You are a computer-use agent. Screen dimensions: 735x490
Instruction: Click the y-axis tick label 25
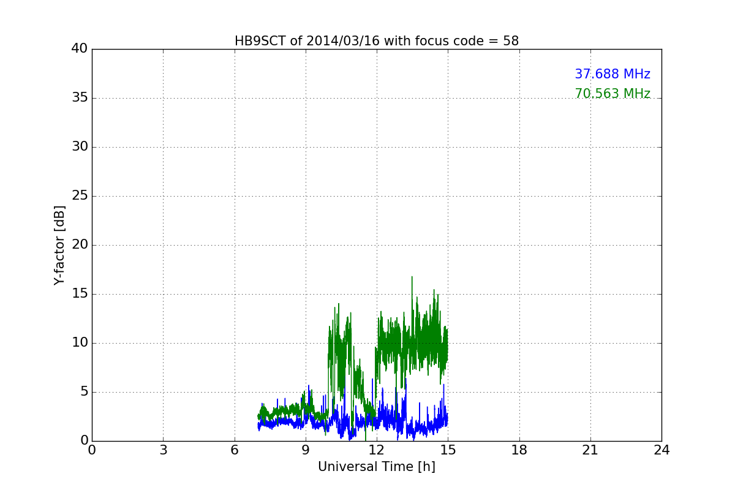click(80, 196)
